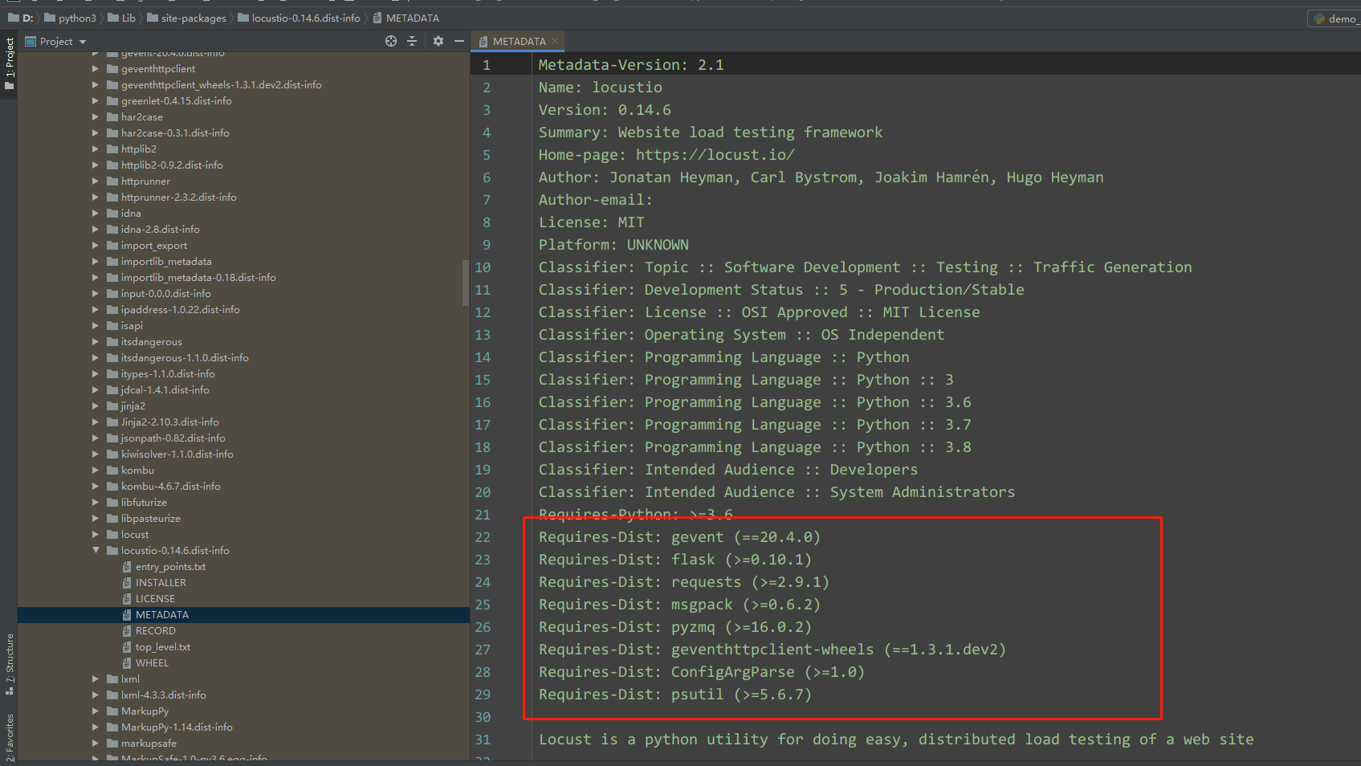Click the httplib2 folder icon
This screenshot has height=766, width=1361.
pyautogui.click(x=112, y=149)
